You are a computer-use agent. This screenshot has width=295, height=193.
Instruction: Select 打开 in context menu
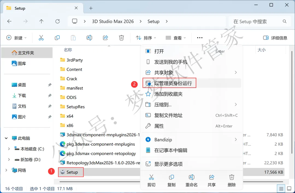(x=191, y=51)
